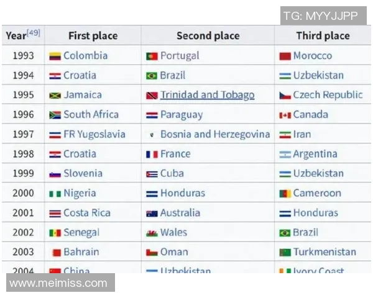Viewport: 373px width, 298px height.
Task: Click the footnote 49 reference link
Action: point(34,32)
